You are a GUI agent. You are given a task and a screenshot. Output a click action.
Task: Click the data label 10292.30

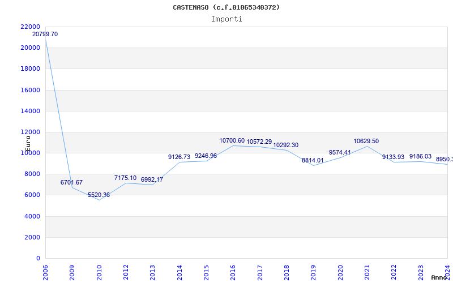click(286, 145)
